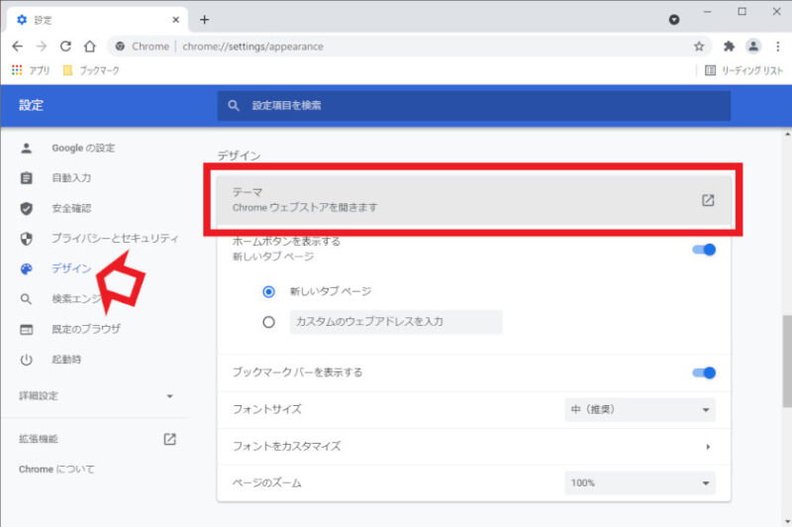
Task: Click the カスタムのウェブアドレスを入力 field
Action: click(396, 322)
